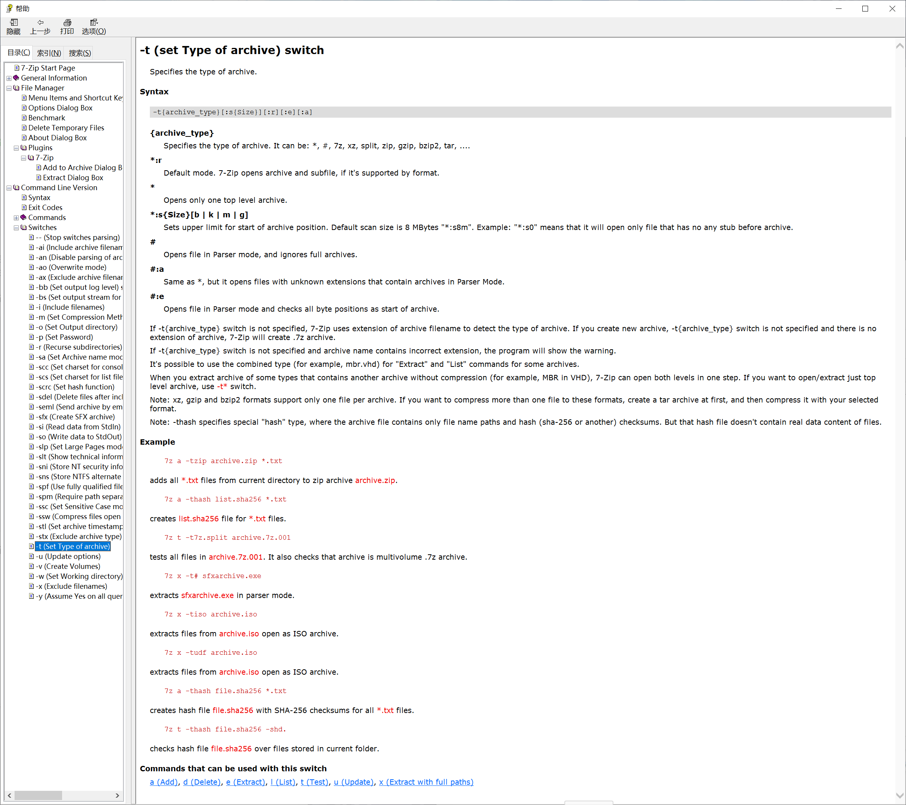Open the Syntax topic in the tree
Image resolution: width=906 pixels, height=805 pixels.
click(x=39, y=198)
